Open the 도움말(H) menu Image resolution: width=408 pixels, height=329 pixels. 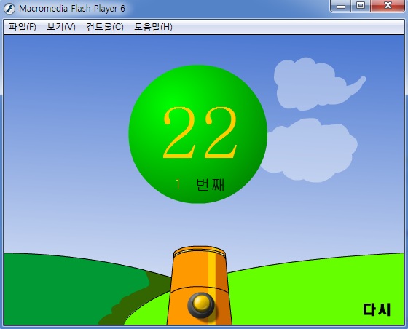153,27
